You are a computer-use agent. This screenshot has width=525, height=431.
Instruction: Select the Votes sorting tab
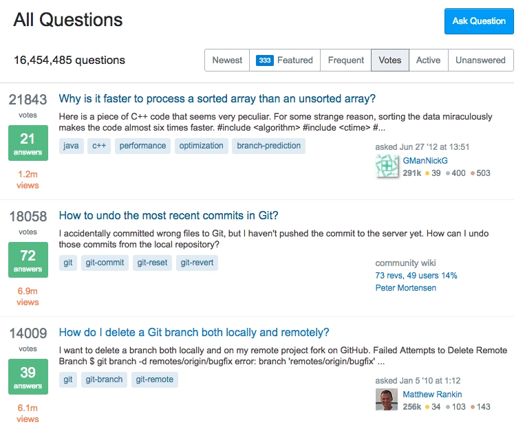coord(389,60)
